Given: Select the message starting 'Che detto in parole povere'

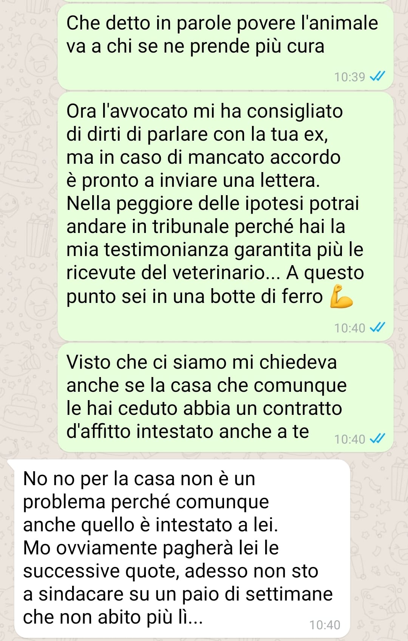Looking at the screenshot, I should click(x=226, y=47).
